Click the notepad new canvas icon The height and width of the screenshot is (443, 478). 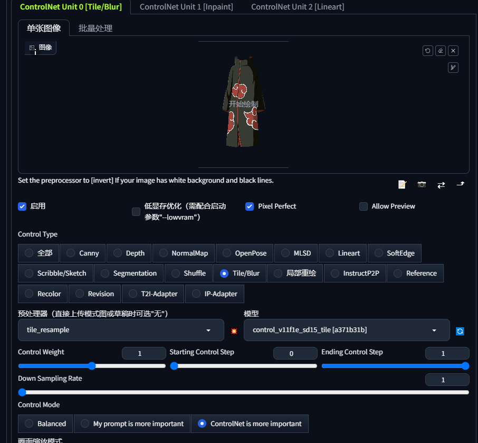pyautogui.click(x=402, y=185)
